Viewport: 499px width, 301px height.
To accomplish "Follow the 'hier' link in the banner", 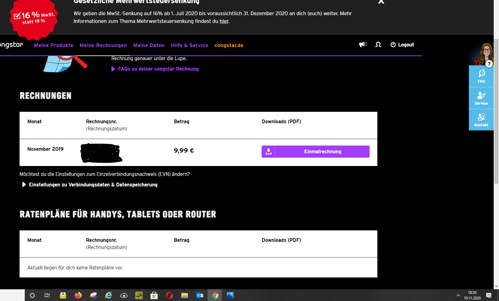I will coord(224,21).
